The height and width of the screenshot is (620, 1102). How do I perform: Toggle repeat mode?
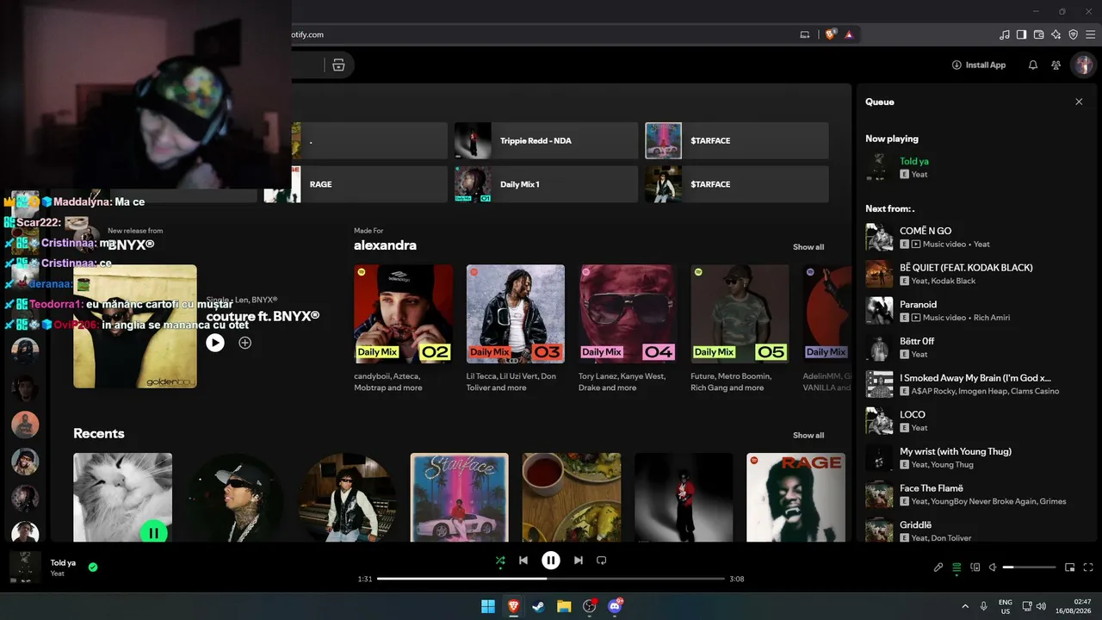pos(602,561)
